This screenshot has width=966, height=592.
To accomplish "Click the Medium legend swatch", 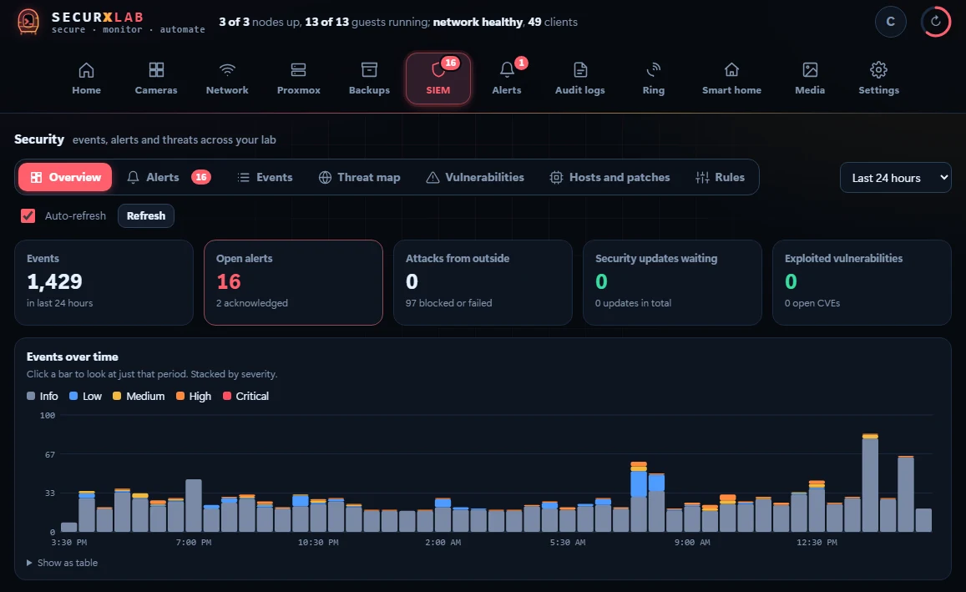I will 117,396.
